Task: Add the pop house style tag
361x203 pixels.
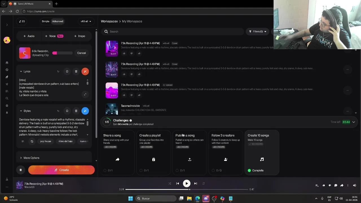Action: (45, 141)
